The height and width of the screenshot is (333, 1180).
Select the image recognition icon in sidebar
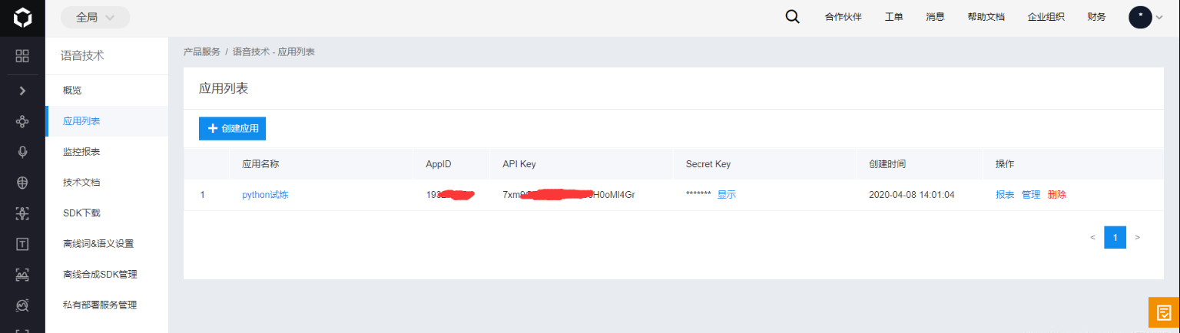tap(22, 275)
